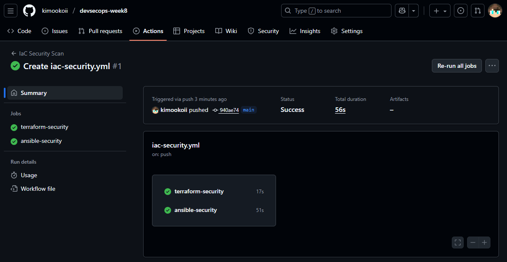The image size is (507, 262).
Task: Click Re-run all jobs button
Action: 457,66
